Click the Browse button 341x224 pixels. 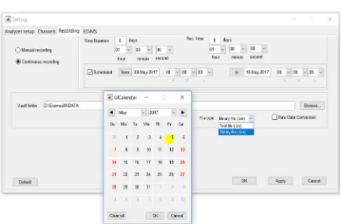[312, 106]
